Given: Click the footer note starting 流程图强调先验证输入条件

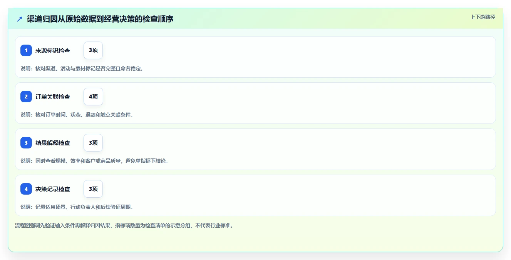Looking at the screenshot, I should click(x=124, y=225).
